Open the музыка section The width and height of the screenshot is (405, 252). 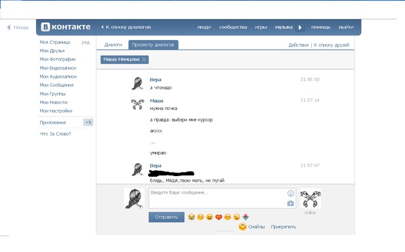(284, 27)
